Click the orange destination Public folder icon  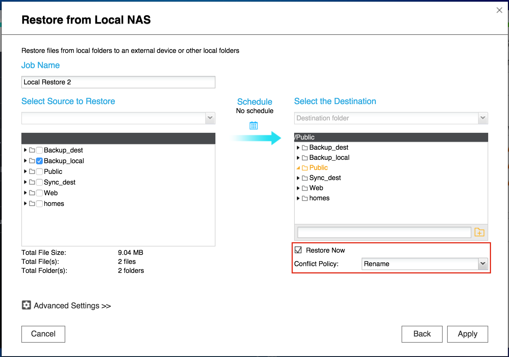click(x=305, y=168)
